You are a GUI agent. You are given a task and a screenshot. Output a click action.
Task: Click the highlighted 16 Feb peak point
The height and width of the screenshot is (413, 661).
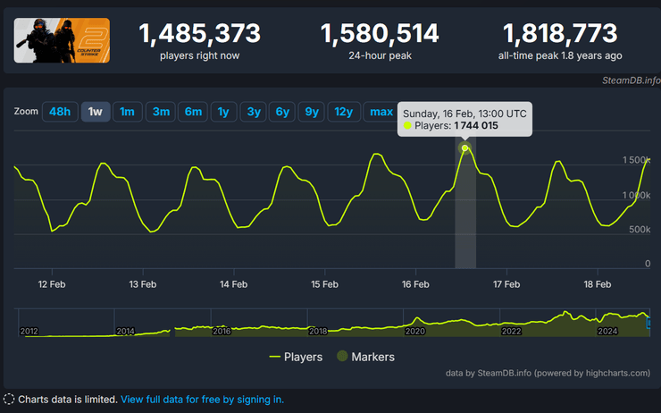click(464, 148)
